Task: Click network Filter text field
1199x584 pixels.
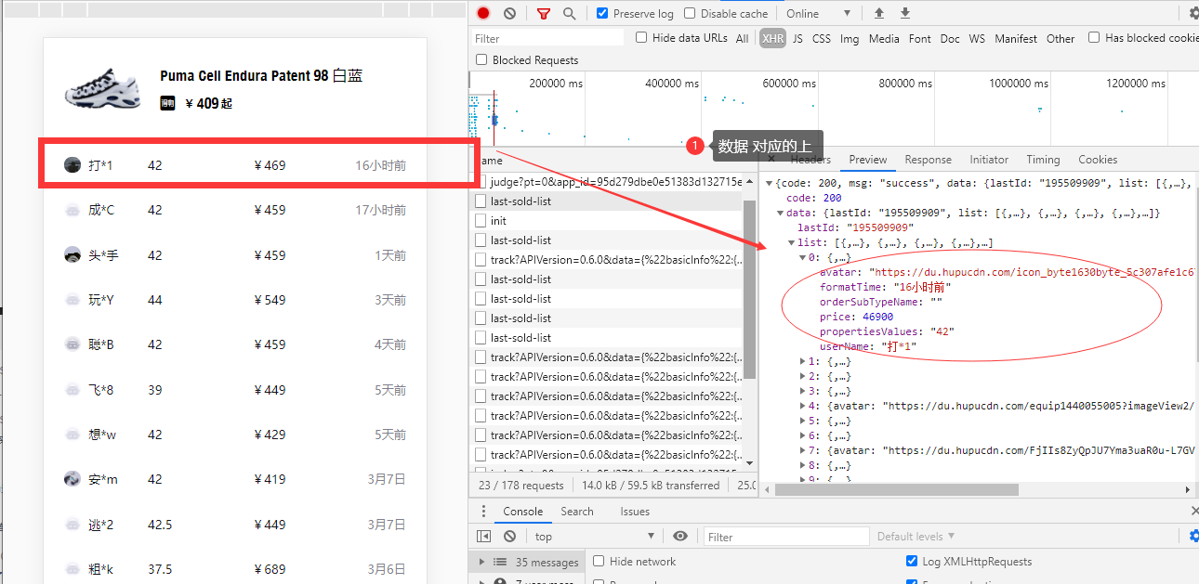Action: [548, 38]
